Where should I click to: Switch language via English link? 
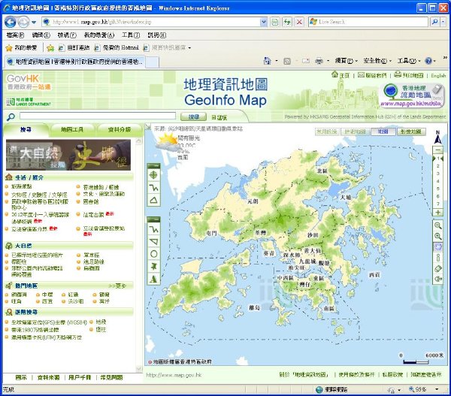pos(438,76)
